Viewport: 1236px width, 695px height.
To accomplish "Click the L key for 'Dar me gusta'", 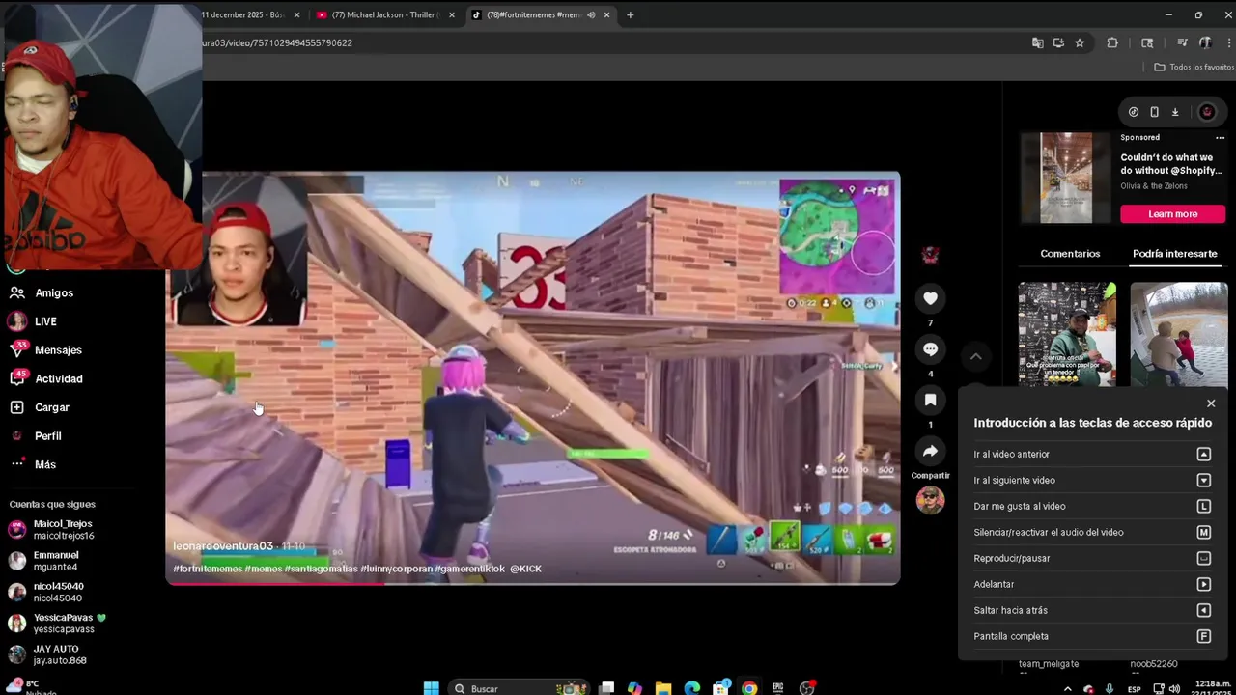I will pyautogui.click(x=1203, y=507).
